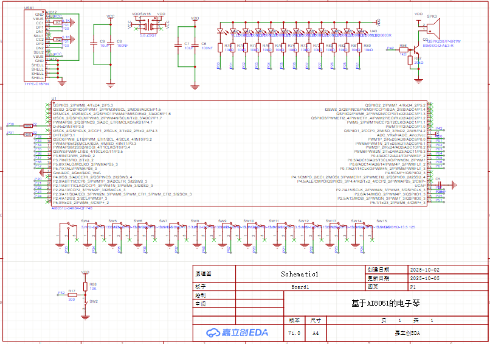The width and height of the screenshot is (490, 344).
Task: Select the ground symbol below C8
Action: click(110, 85)
